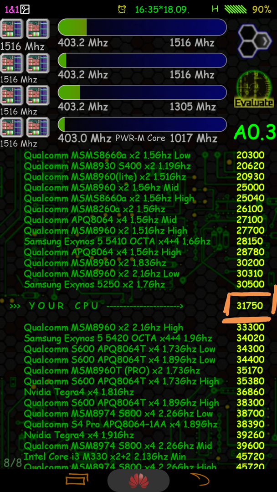Select Qualcomm APQ8064 x4 1.5Ghz Mid row
This screenshot has height=492, width=277.
(x=144, y=220)
